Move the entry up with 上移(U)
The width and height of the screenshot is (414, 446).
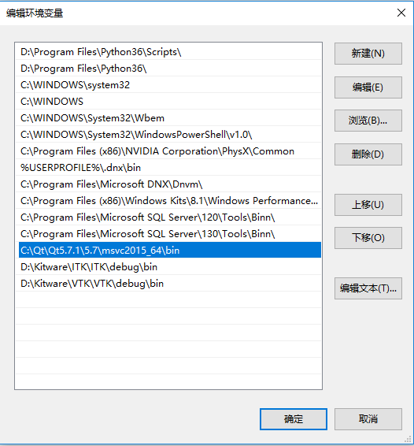[x=368, y=205]
